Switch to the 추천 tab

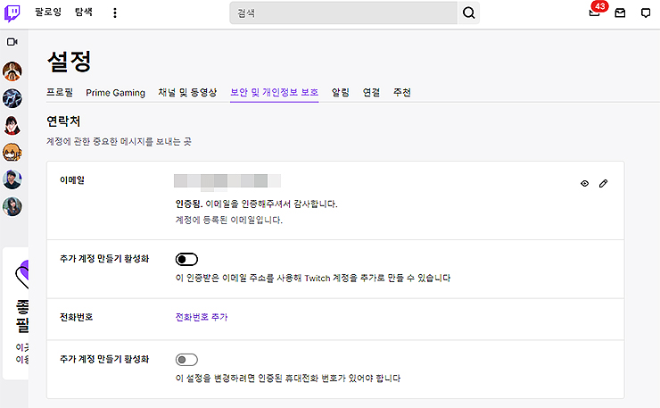pos(402,92)
